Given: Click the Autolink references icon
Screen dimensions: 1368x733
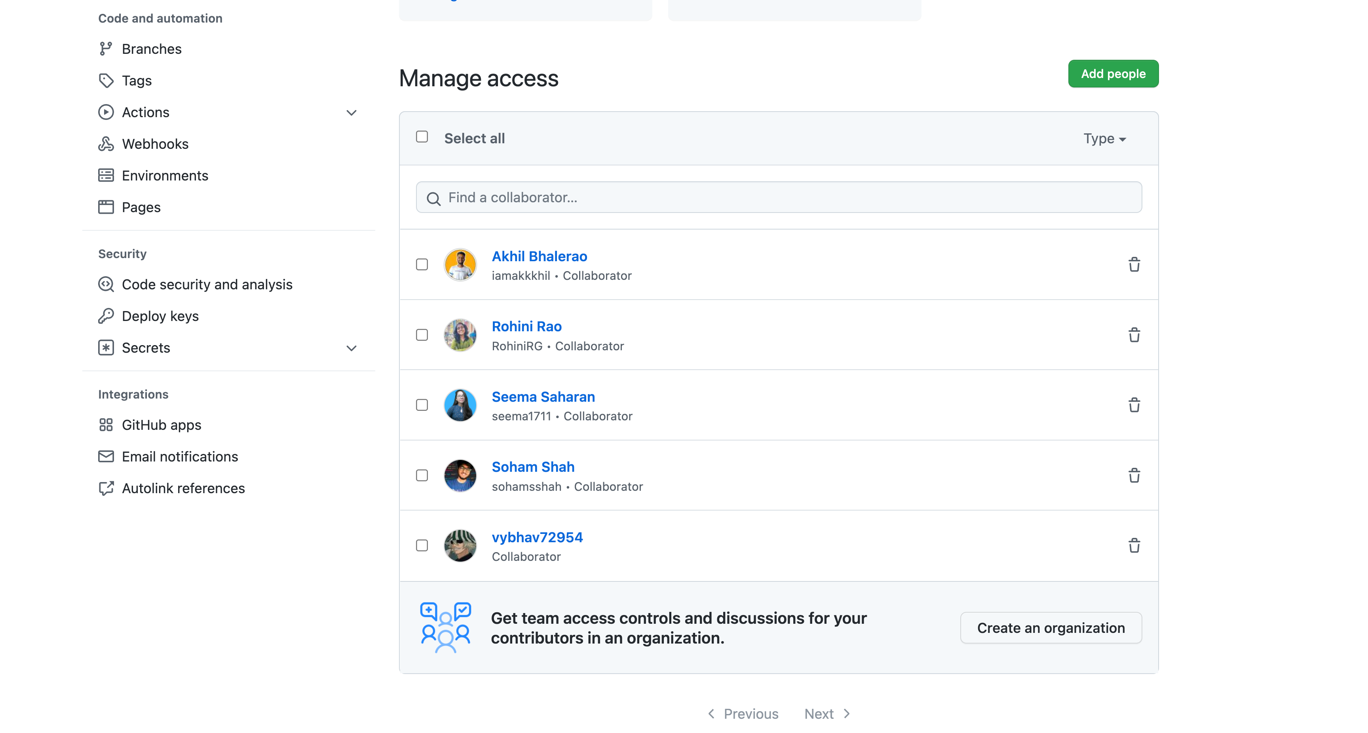Looking at the screenshot, I should click(106, 488).
